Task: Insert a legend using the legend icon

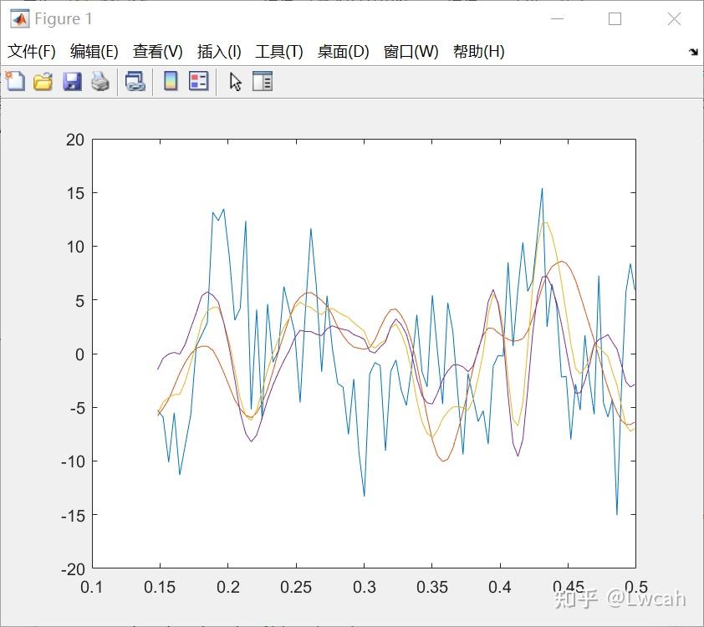Action: [x=198, y=81]
